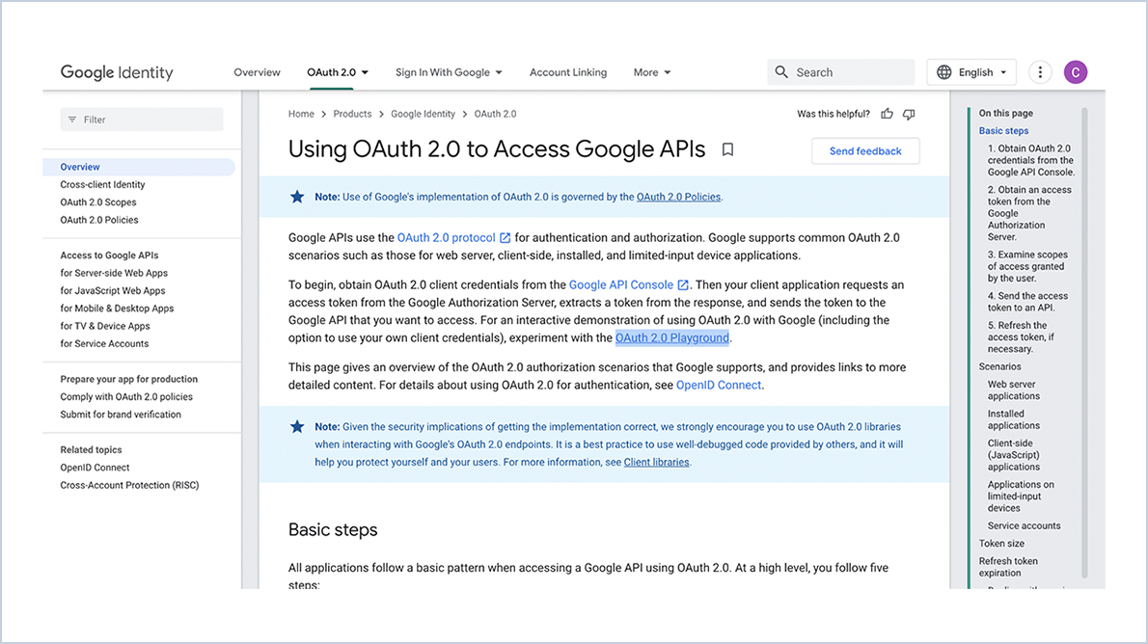Click the external-link icon beside OAuth 2.0 protocol
This screenshot has width=1148, height=644.
[505, 237]
